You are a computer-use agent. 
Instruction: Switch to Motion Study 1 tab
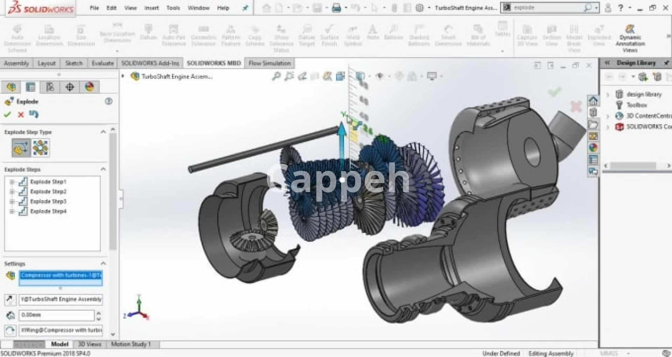(x=131, y=344)
